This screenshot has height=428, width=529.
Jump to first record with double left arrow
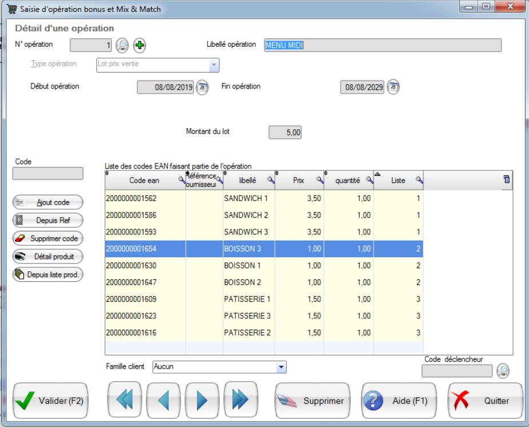[125, 401]
